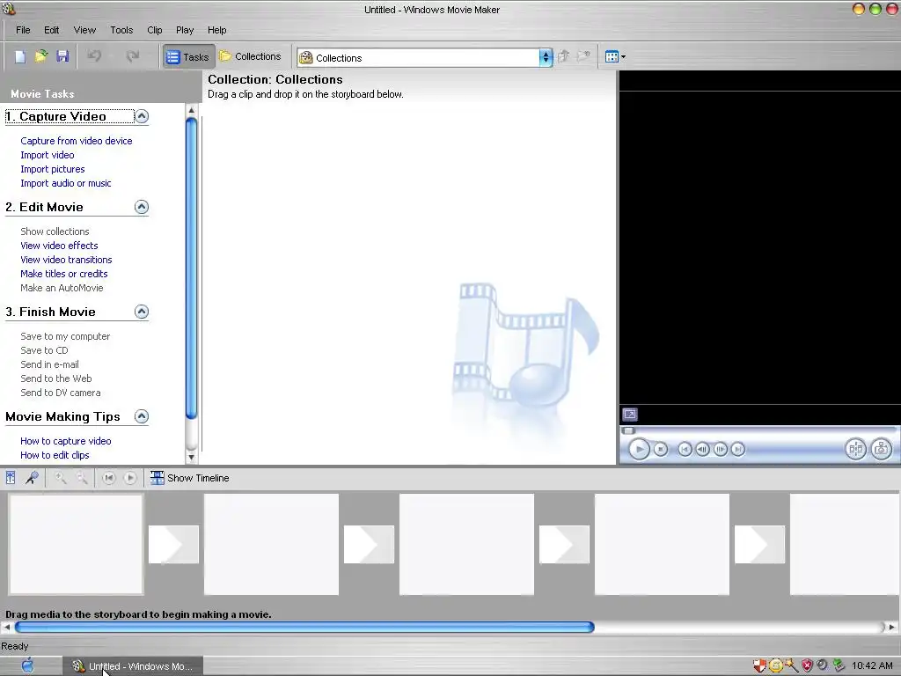Click the Stop button in preview monitor
The width and height of the screenshot is (901, 676).
tap(661, 449)
